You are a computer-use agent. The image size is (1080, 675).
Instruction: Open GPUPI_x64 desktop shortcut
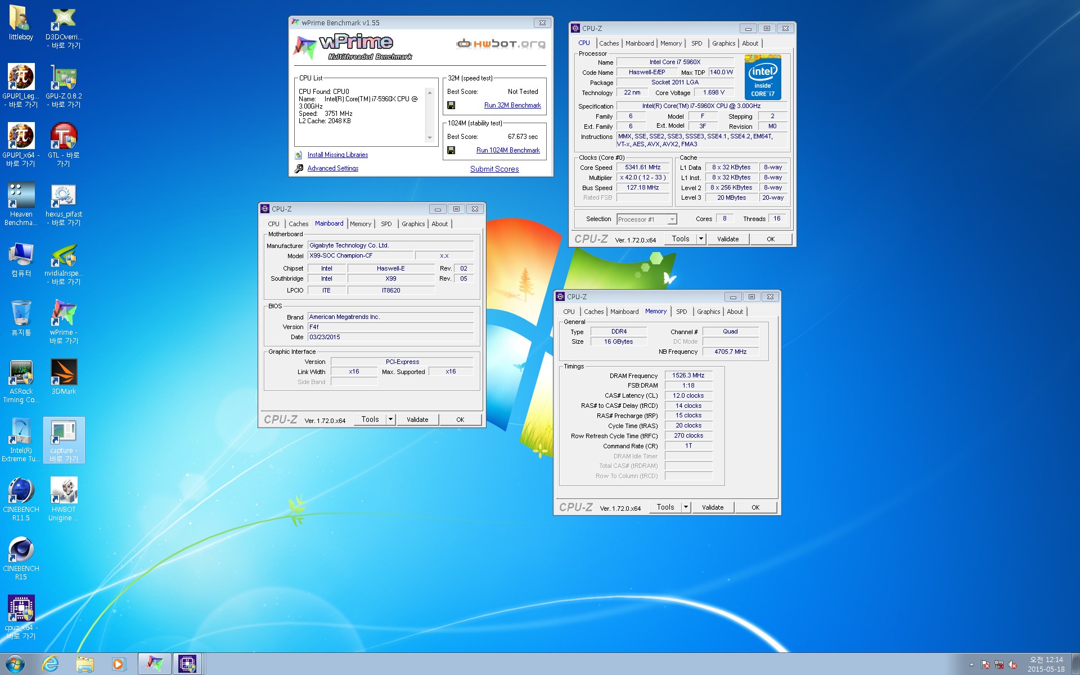[21, 145]
